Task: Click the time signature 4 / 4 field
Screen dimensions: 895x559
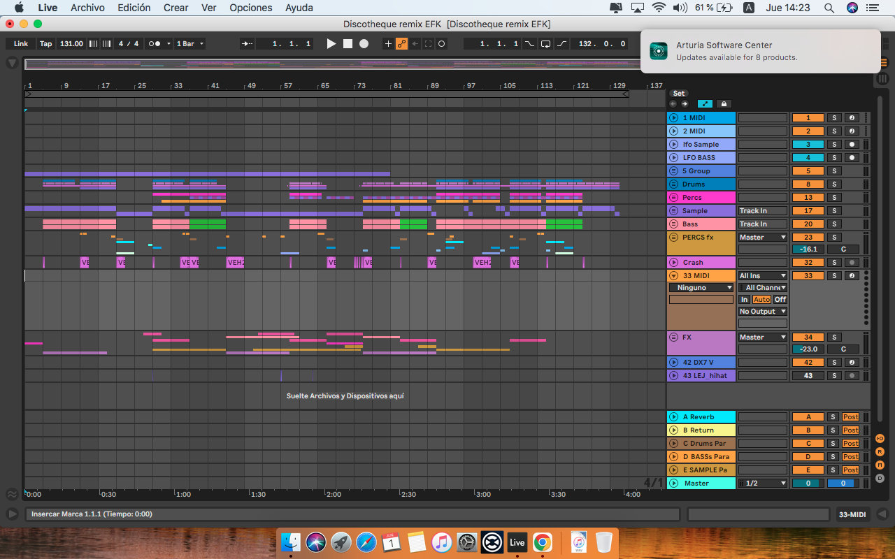Action: coord(129,43)
